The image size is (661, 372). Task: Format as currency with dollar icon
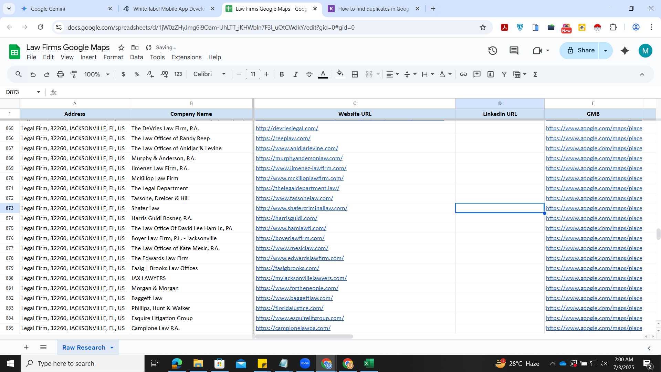(123, 74)
